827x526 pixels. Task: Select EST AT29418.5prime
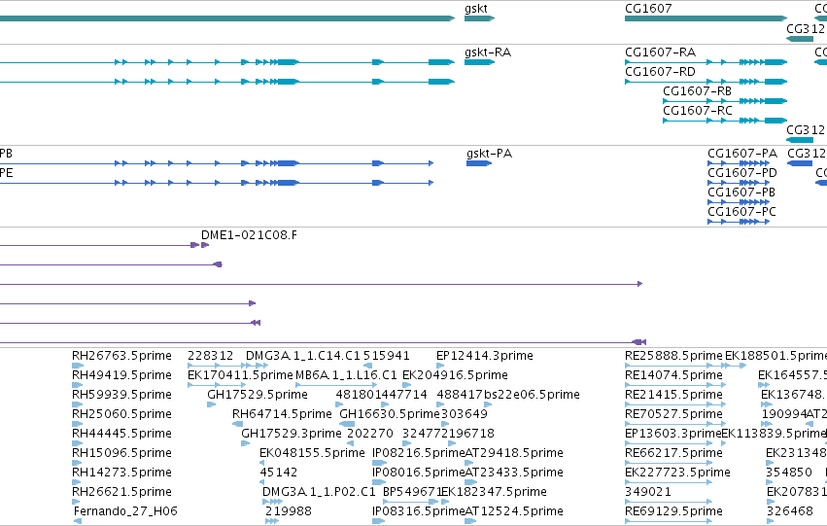tap(514, 453)
